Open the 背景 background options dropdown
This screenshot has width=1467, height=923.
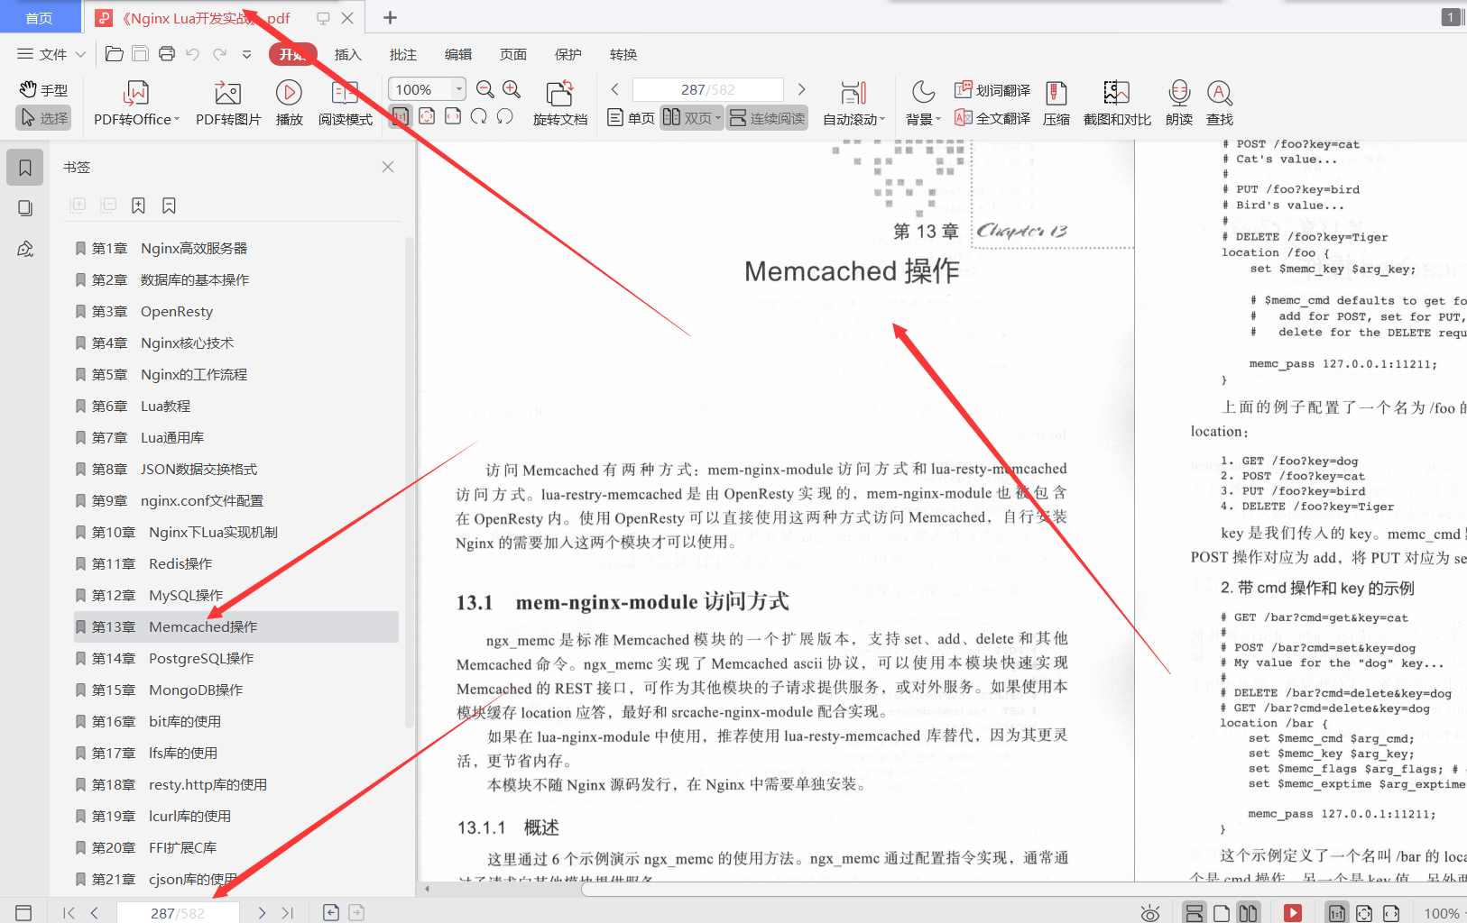coord(922,102)
